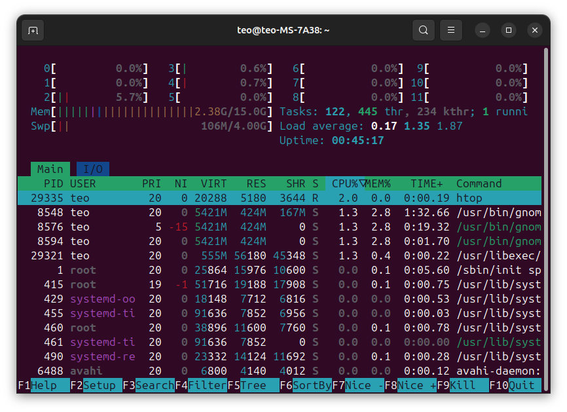The width and height of the screenshot is (567, 412).
Task: Maximize the terminal window
Action: coord(509,30)
